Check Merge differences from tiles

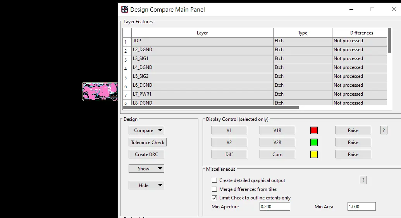(x=214, y=189)
